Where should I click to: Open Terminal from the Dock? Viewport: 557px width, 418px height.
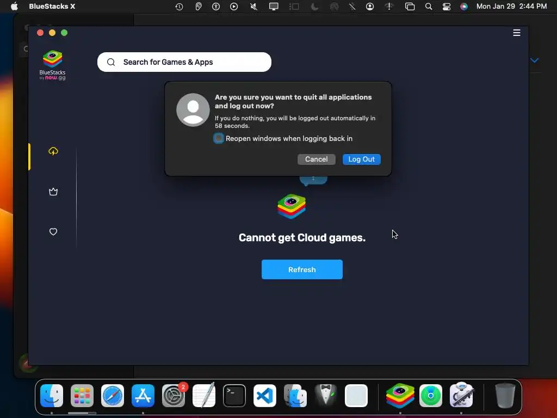(x=234, y=396)
